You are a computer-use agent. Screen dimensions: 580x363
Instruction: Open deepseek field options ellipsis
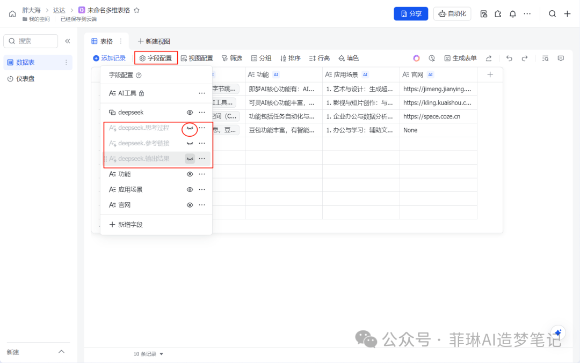pyautogui.click(x=202, y=112)
